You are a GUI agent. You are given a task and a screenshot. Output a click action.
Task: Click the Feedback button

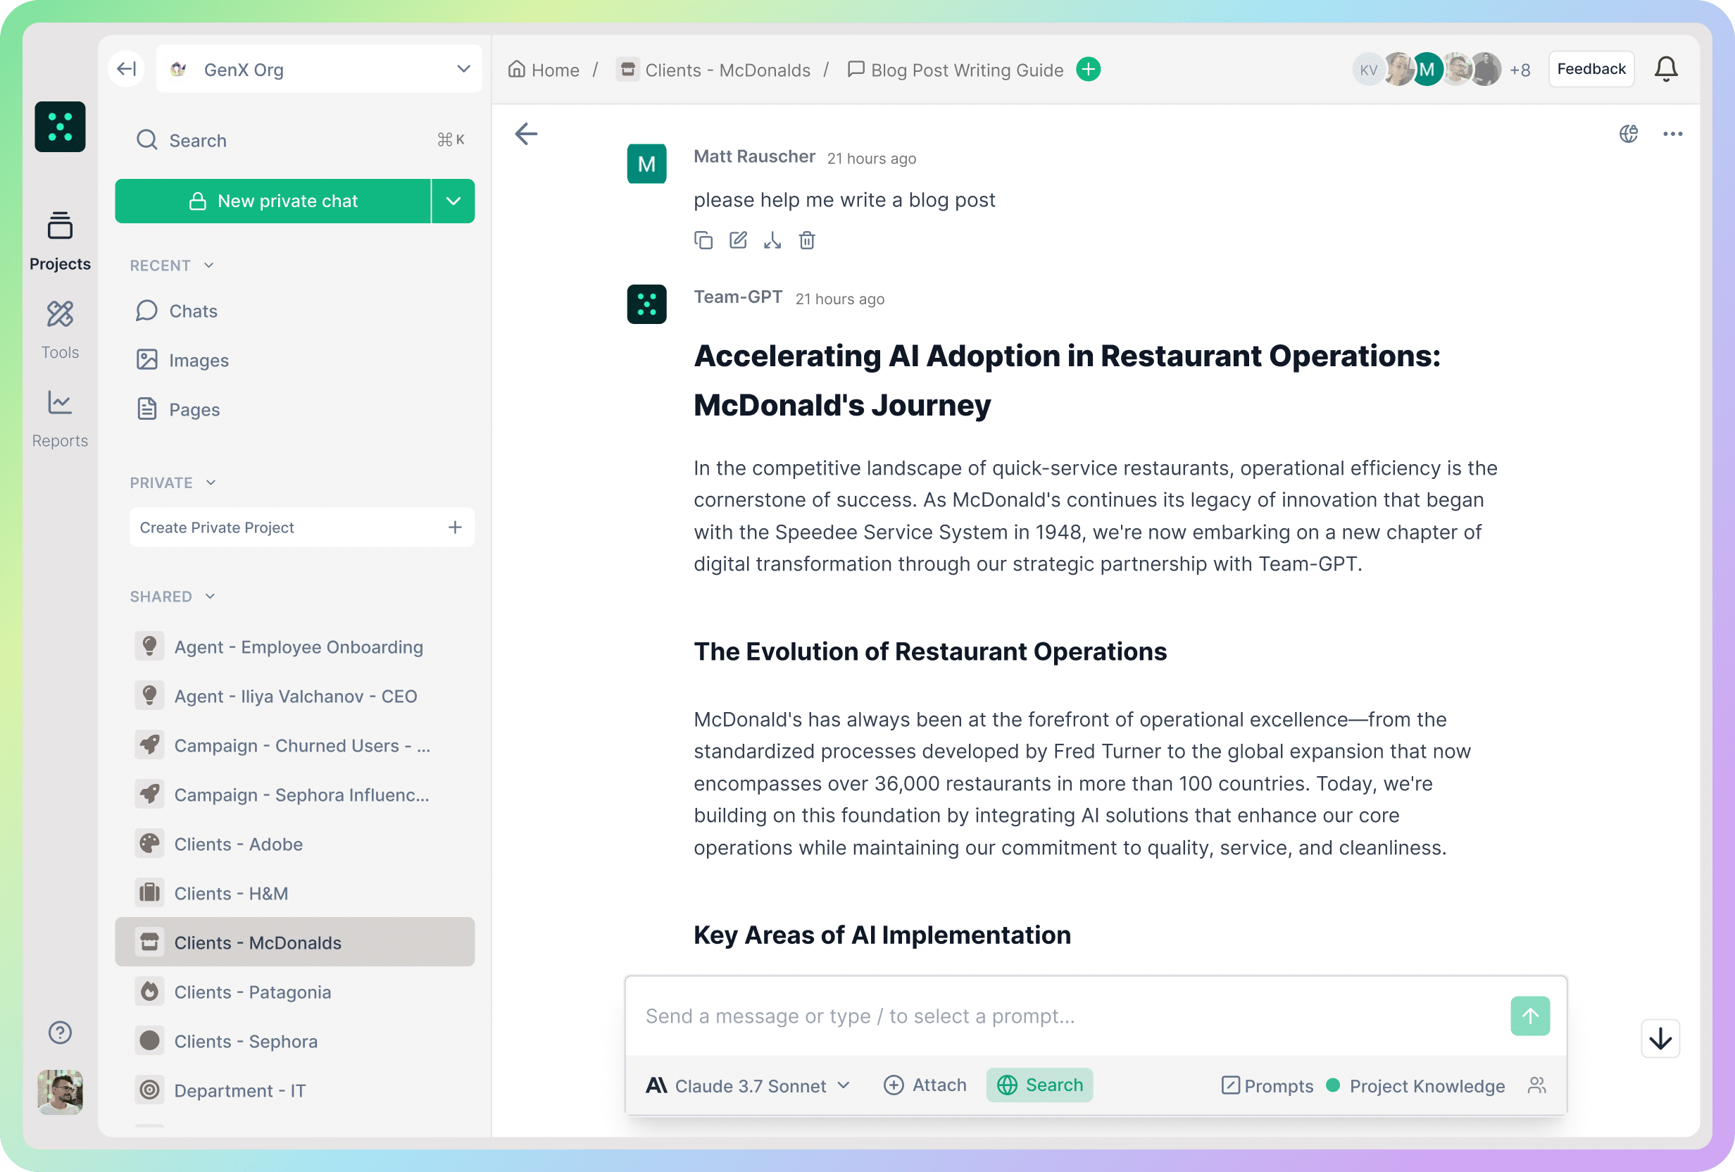(x=1591, y=70)
